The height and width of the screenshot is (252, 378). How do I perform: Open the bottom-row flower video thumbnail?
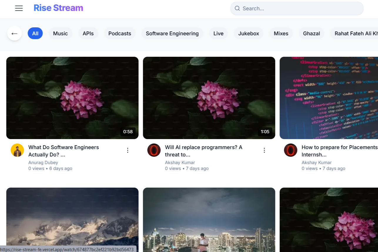click(329, 220)
